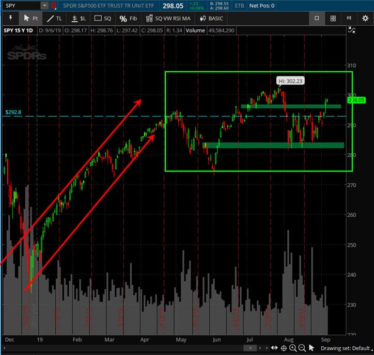Click the zoom in magnifier
374x355 pixels.
click(293, 348)
